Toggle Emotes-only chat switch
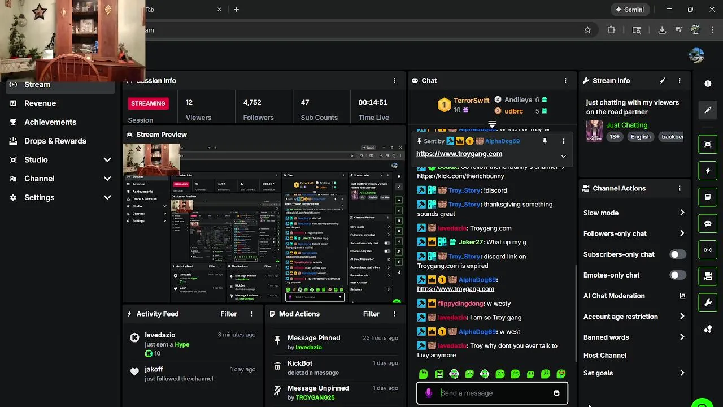 click(x=678, y=275)
